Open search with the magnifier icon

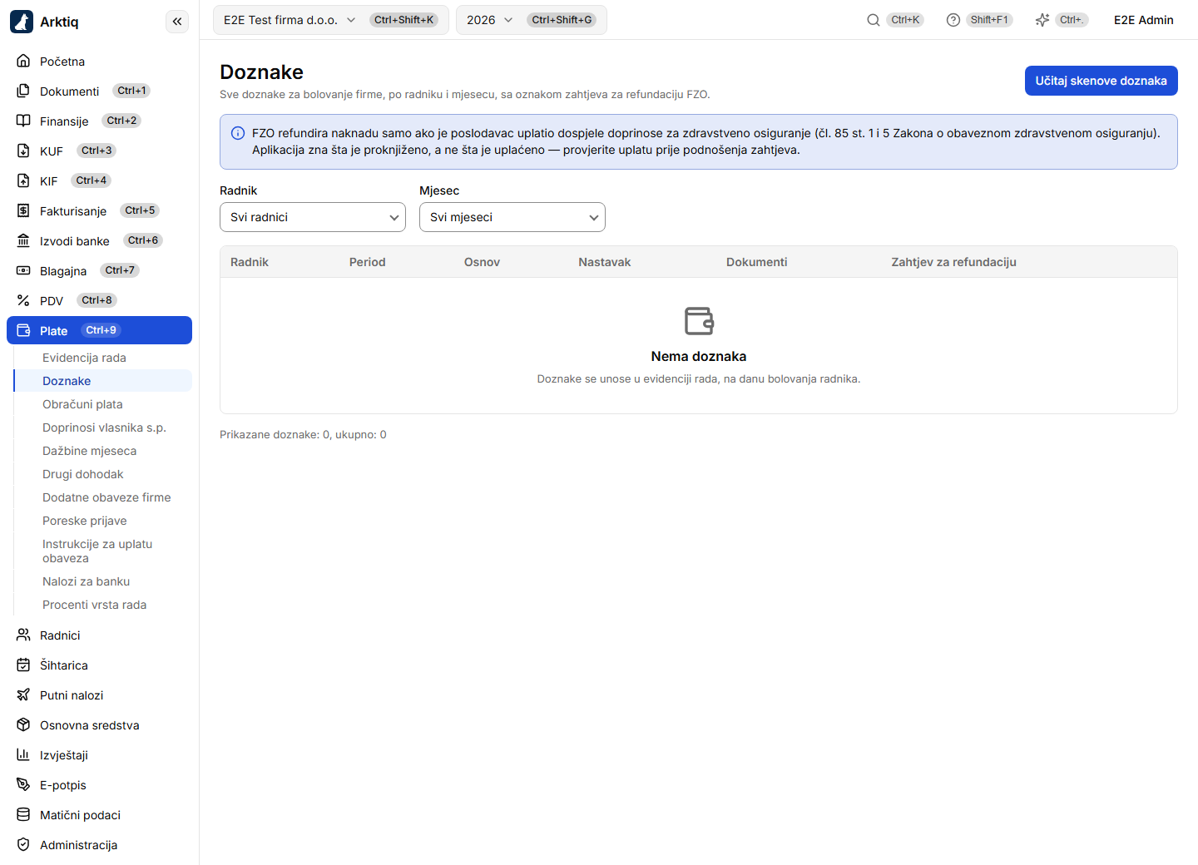pyautogui.click(x=874, y=20)
